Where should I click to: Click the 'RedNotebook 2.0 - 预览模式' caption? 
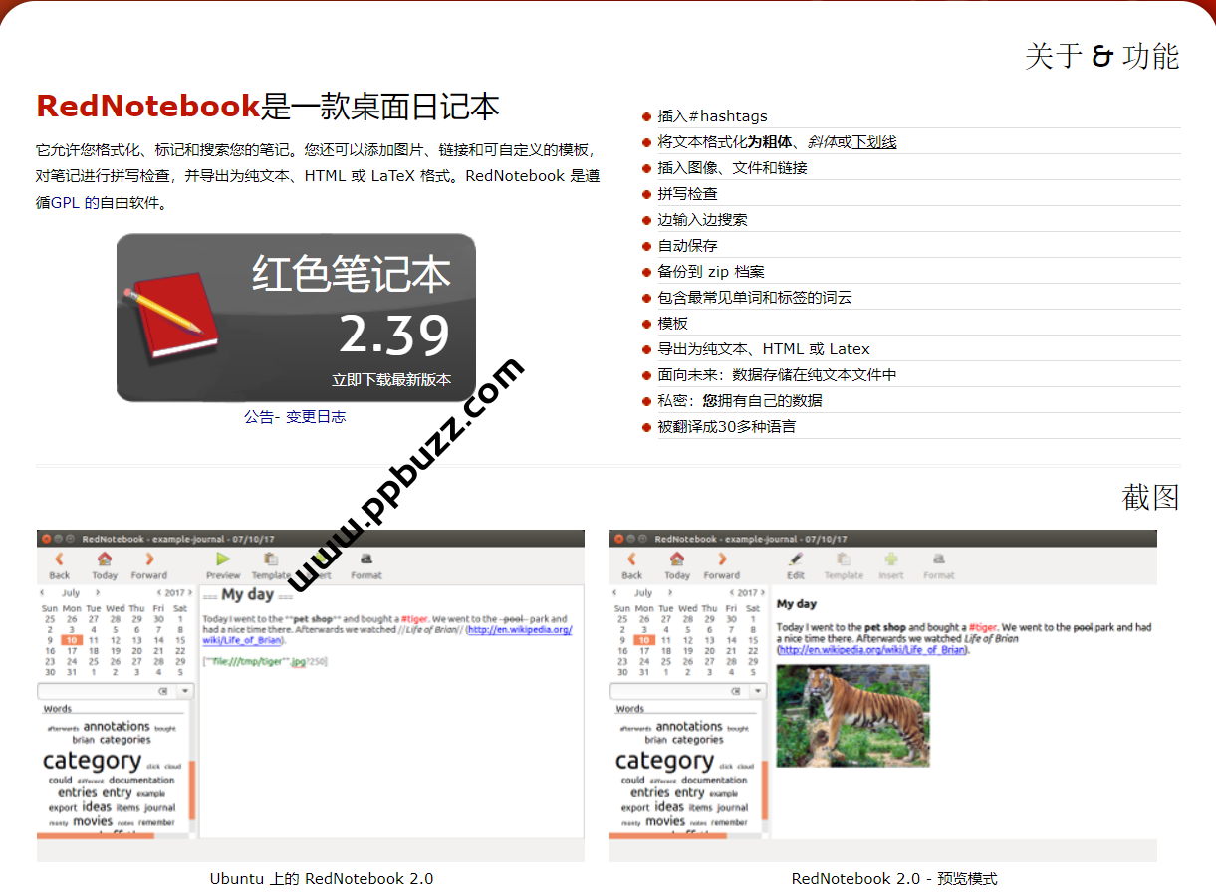pos(894,879)
